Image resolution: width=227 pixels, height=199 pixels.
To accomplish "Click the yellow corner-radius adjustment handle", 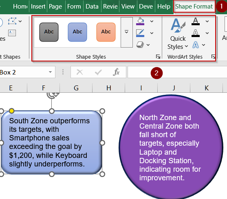I will tap(11, 111).
